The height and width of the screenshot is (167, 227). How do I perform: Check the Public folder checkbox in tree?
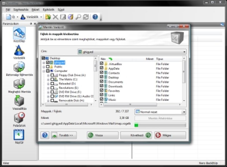[x=48, y=67]
